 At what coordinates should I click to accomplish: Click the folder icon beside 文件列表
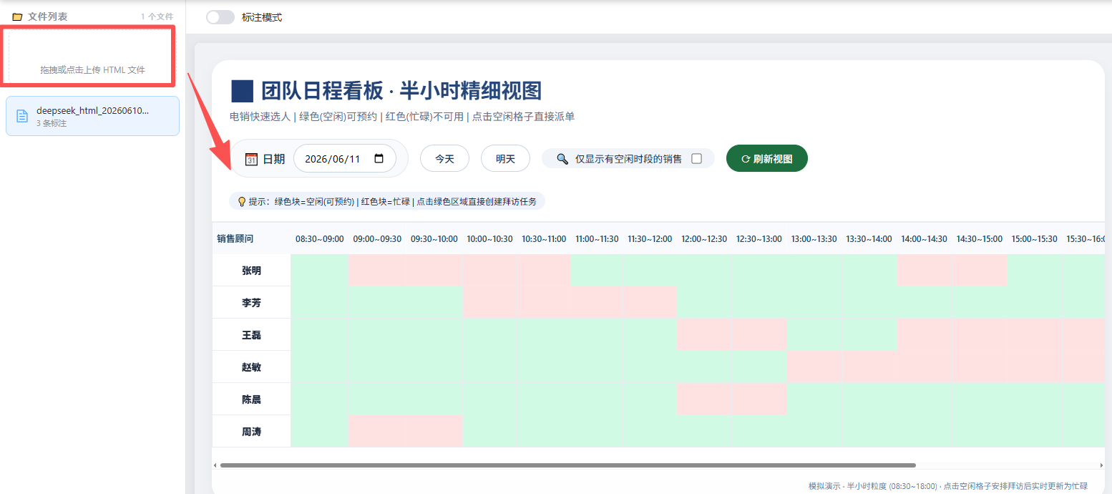[17, 16]
